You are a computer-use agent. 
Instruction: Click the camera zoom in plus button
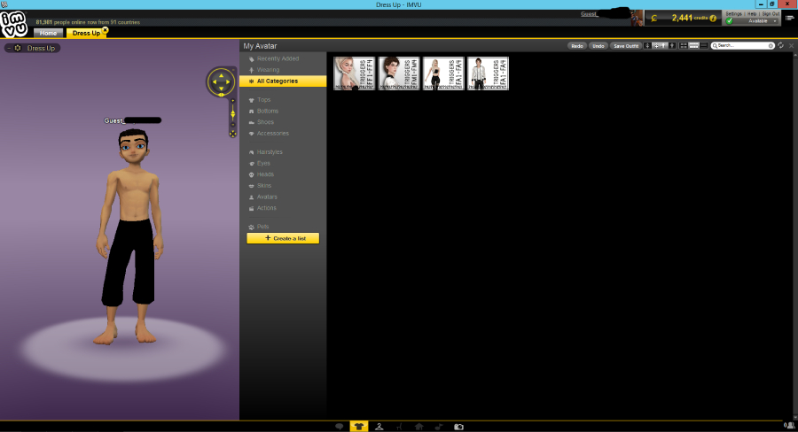pos(232,101)
